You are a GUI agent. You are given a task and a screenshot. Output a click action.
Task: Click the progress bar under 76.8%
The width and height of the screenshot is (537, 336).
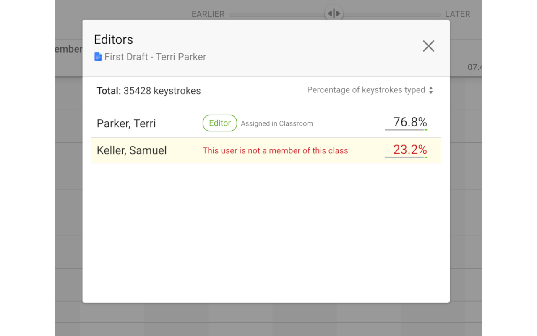tap(405, 130)
